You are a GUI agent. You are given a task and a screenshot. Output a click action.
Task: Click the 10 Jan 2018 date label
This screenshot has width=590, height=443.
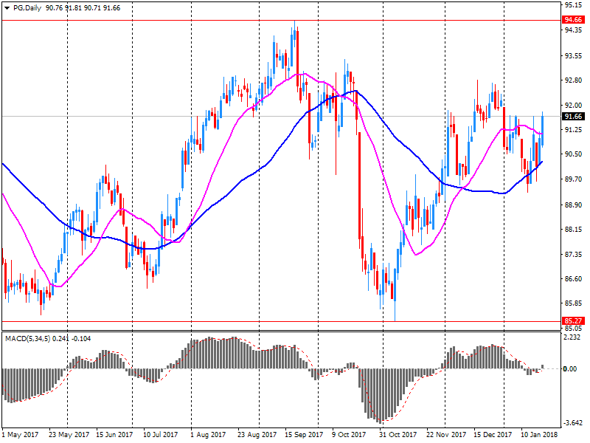[539, 436]
